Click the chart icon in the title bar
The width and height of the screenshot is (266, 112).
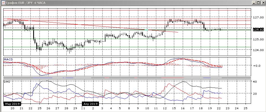[3, 3]
